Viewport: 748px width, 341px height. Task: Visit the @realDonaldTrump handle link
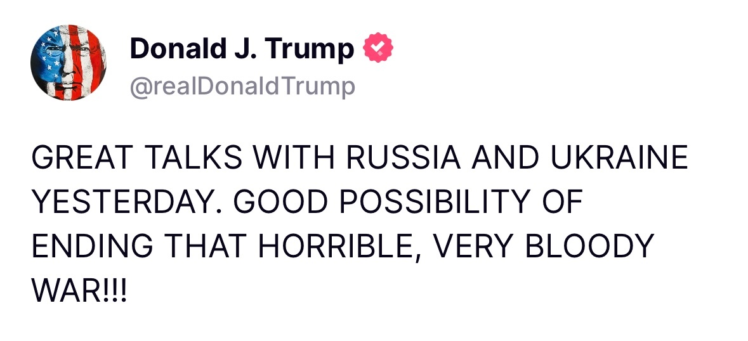(242, 87)
